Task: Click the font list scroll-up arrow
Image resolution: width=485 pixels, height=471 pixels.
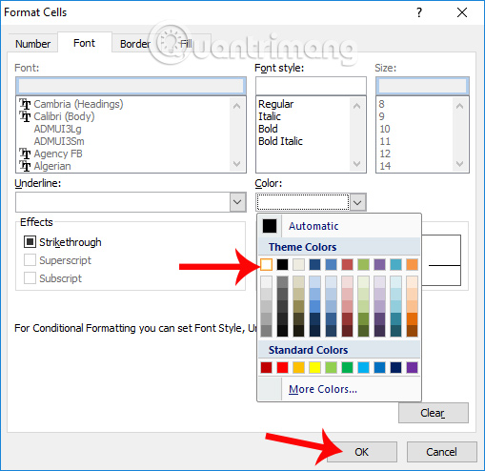Action: click(x=236, y=106)
